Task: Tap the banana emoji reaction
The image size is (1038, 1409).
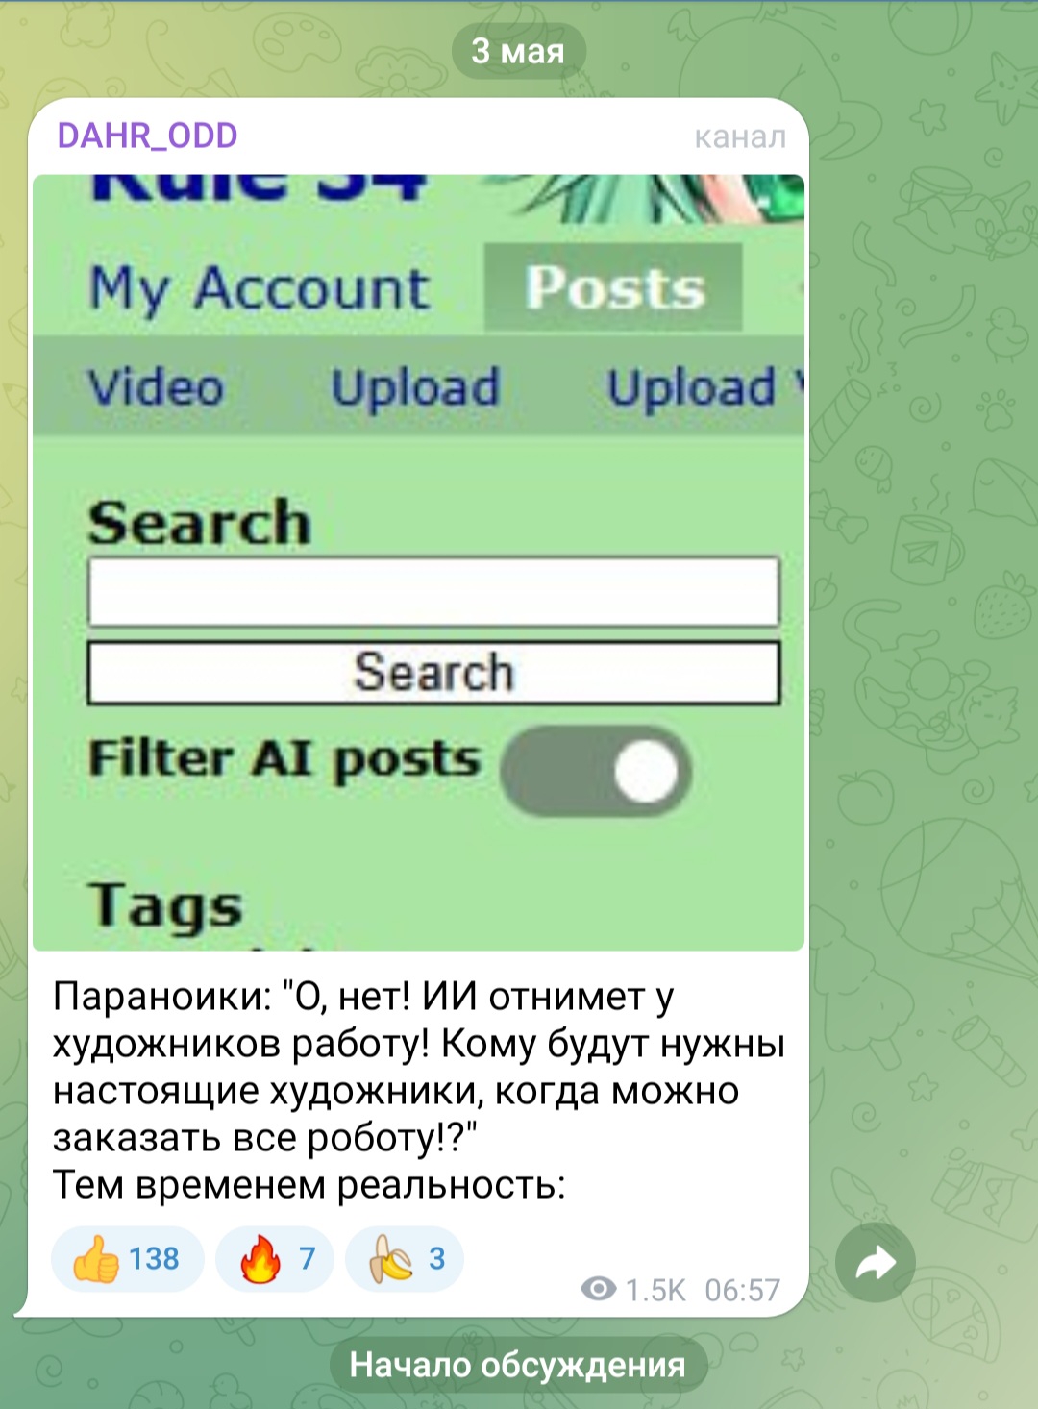Action: click(405, 1258)
